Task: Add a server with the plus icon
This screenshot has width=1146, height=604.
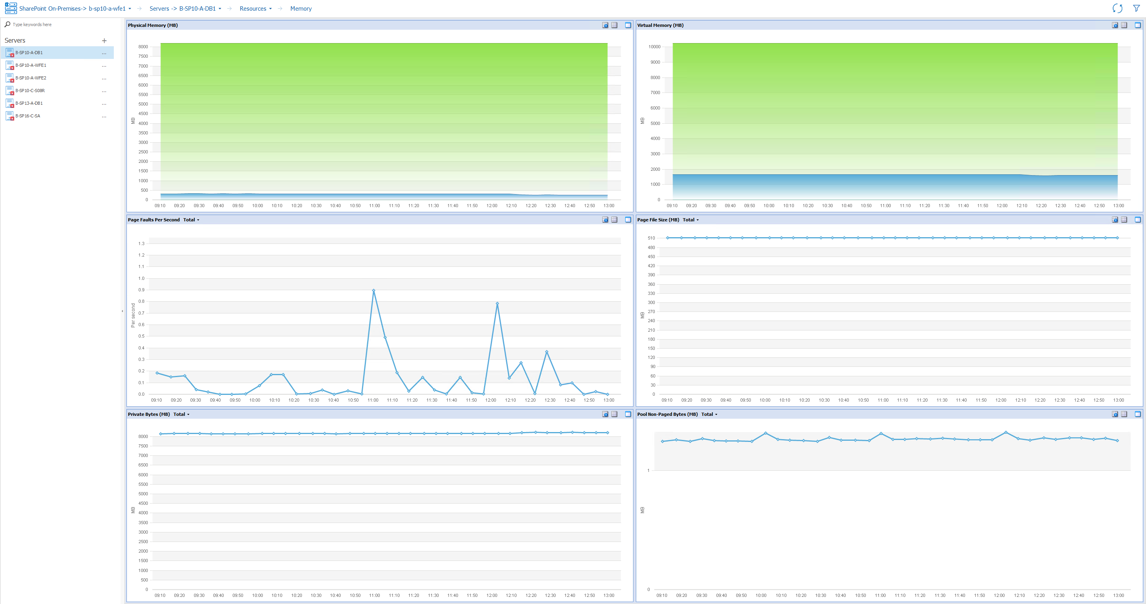Action: pyautogui.click(x=104, y=40)
